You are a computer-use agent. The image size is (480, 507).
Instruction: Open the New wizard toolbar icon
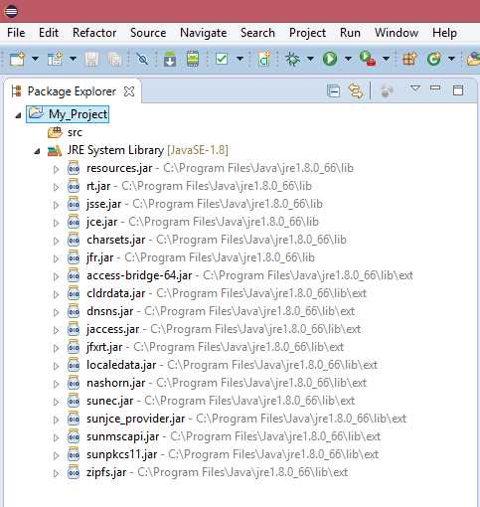point(17,60)
